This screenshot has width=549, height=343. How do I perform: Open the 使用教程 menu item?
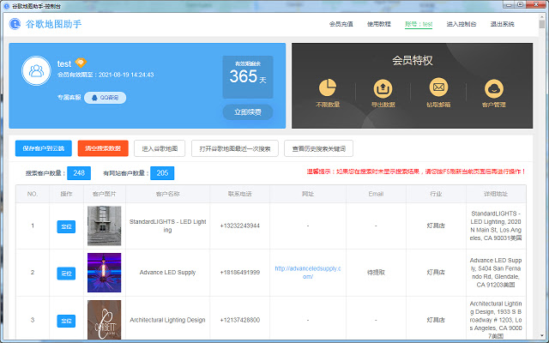(x=379, y=24)
